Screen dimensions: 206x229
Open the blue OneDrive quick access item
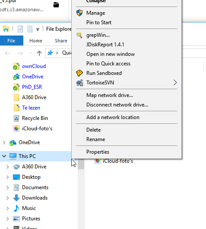(33, 77)
